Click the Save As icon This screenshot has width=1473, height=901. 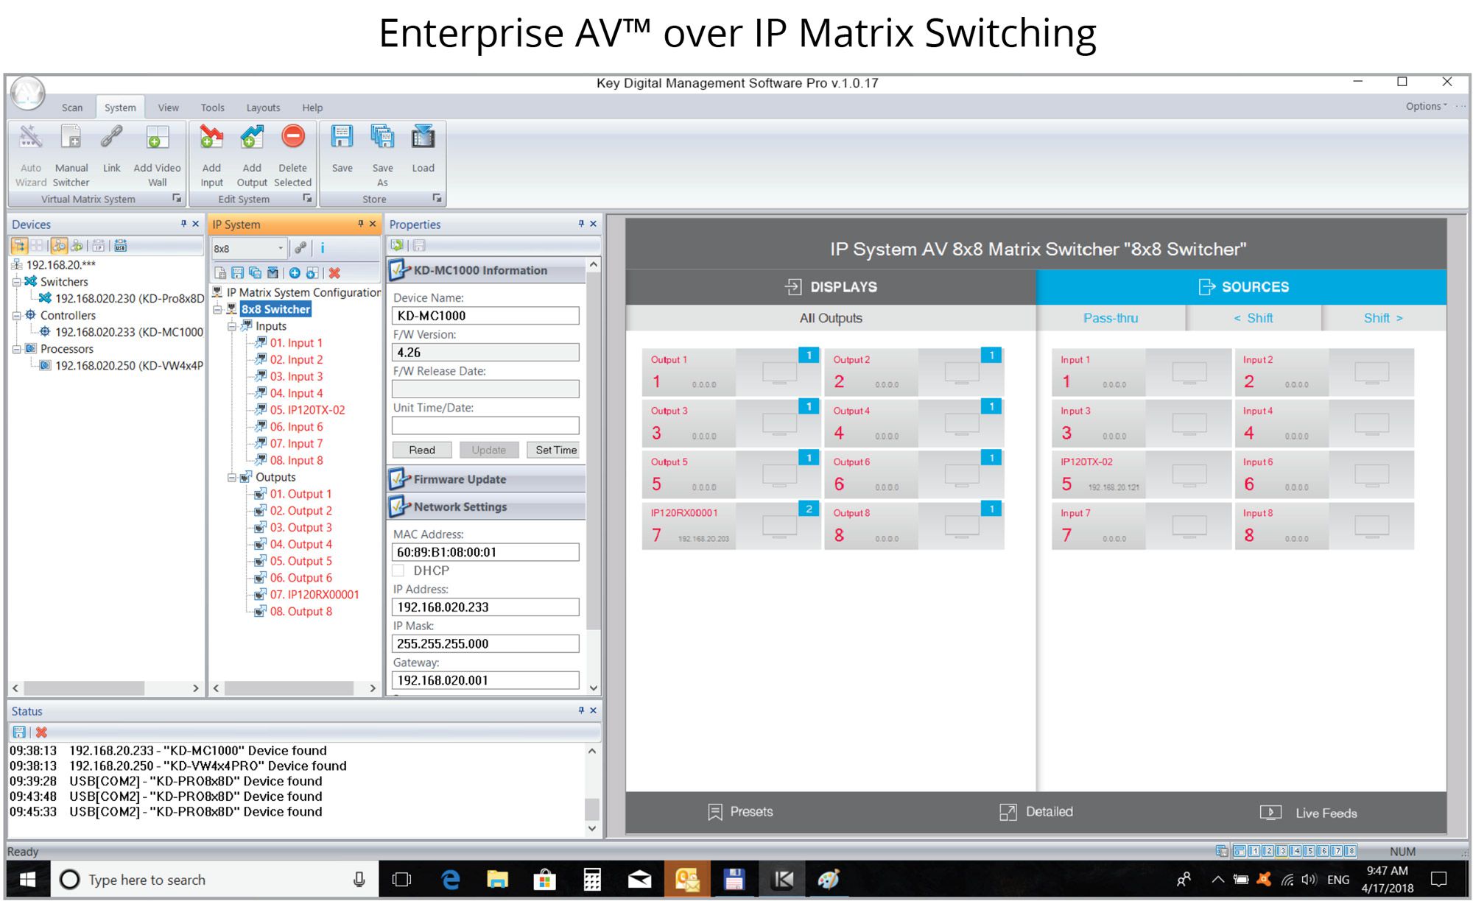point(382,138)
